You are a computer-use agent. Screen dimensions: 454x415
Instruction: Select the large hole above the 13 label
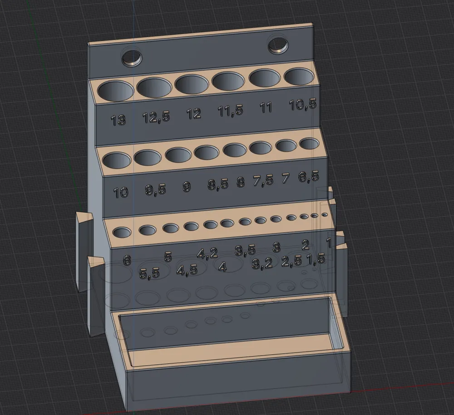click(116, 91)
